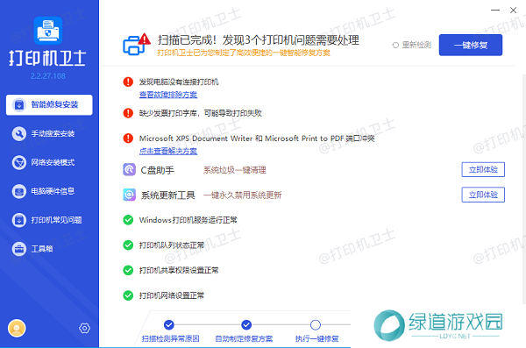
Task: Click step marker 执行一键修复
Action: tap(316, 325)
